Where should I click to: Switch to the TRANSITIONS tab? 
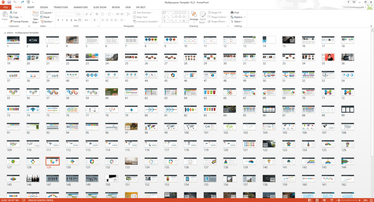pyautogui.click(x=61, y=7)
